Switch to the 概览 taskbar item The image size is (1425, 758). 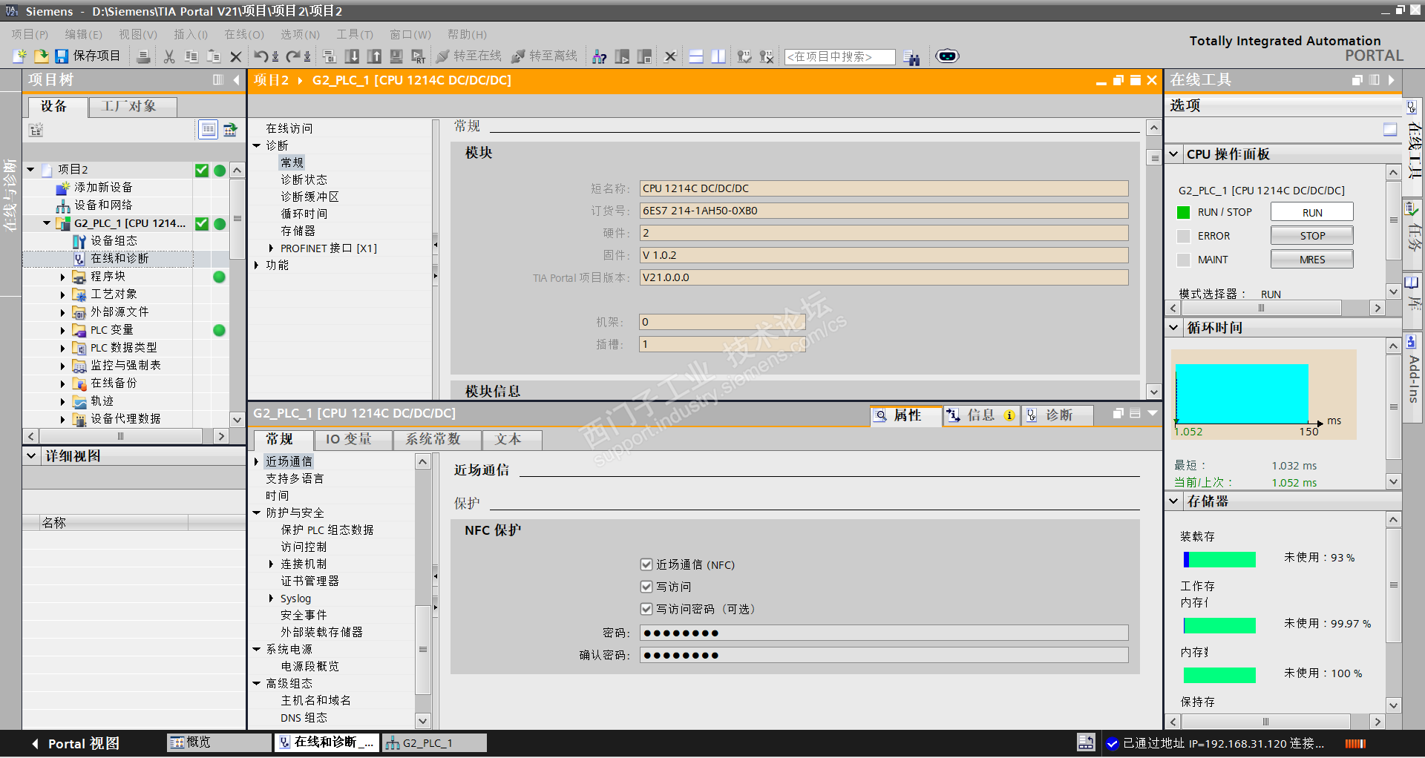(x=220, y=742)
